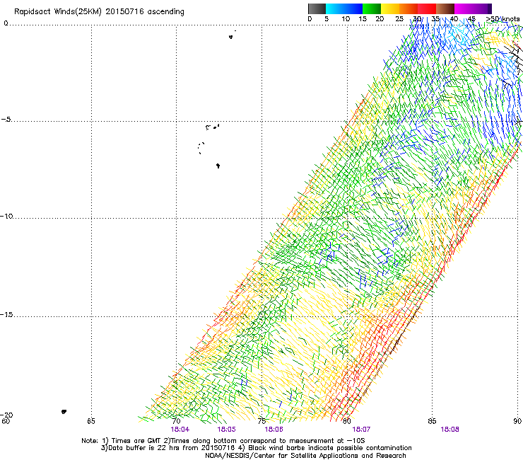Click the title text 'Rapidscat Winds(25KM) 20150716 ascending'
This screenshot has height=460, width=523.
point(99,12)
